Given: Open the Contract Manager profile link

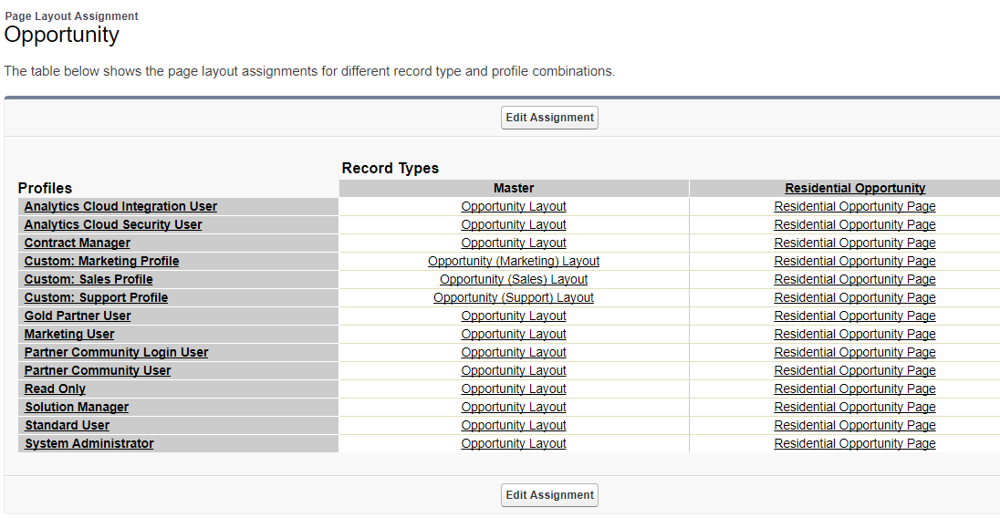Looking at the screenshot, I should tap(78, 243).
